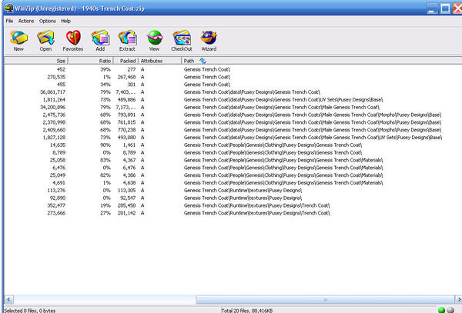The image size is (462, 313).
Task: Click the horizontal scrollbar thumb
Action: (325, 299)
